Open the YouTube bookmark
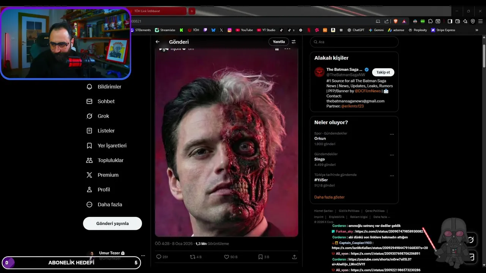The image size is (486, 273). click(x=244, y=30)
